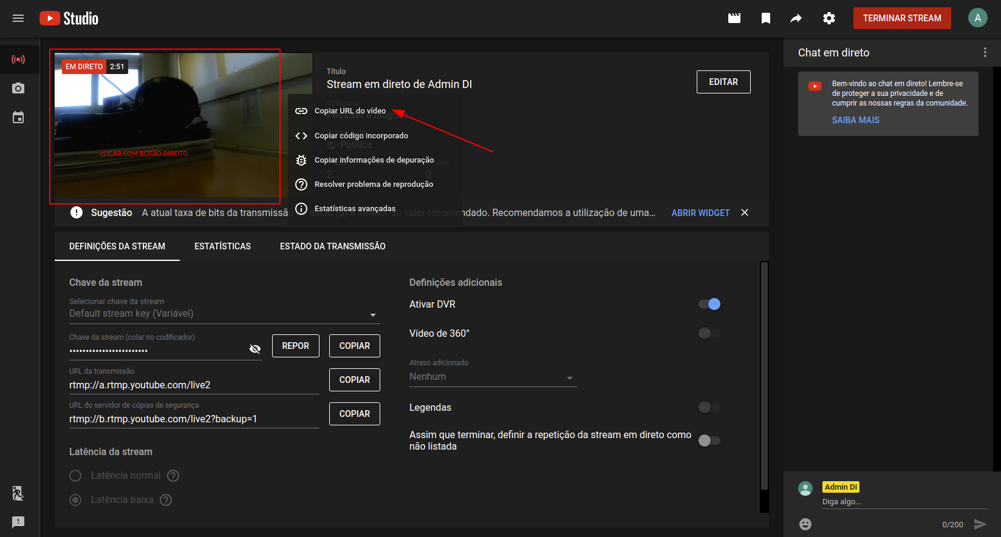1001x537 pixels.
Task: Click the share arrow icon
Action: coord(796,18)
